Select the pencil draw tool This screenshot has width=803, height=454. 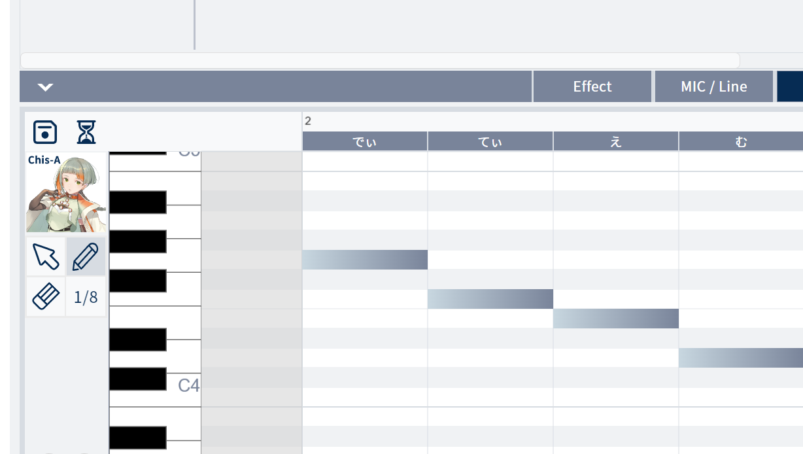pyautogui.click(x=86, y=256)
